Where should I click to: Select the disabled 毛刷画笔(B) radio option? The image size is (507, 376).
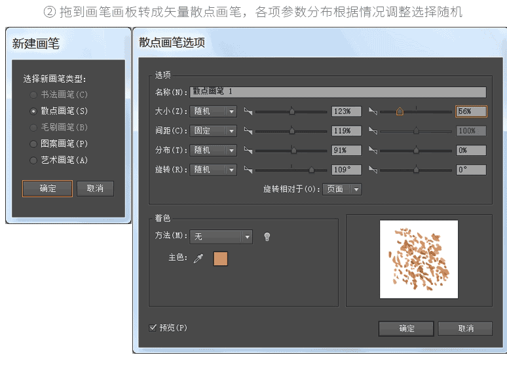point(33,127)
